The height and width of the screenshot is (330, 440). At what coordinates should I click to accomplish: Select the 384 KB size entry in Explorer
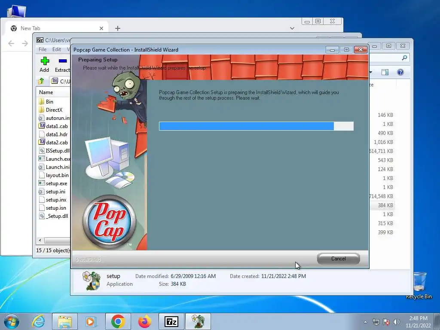pos(385,205)
